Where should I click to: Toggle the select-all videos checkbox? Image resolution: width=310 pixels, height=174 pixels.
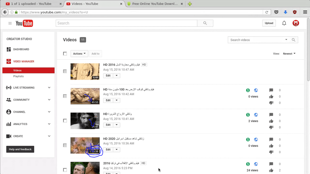(65, 54)
